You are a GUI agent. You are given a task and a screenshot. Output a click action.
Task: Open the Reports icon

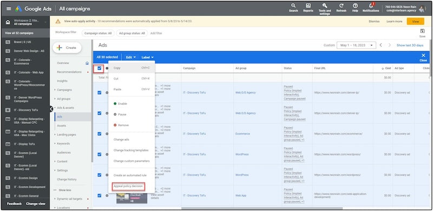[x=308, y=8]
